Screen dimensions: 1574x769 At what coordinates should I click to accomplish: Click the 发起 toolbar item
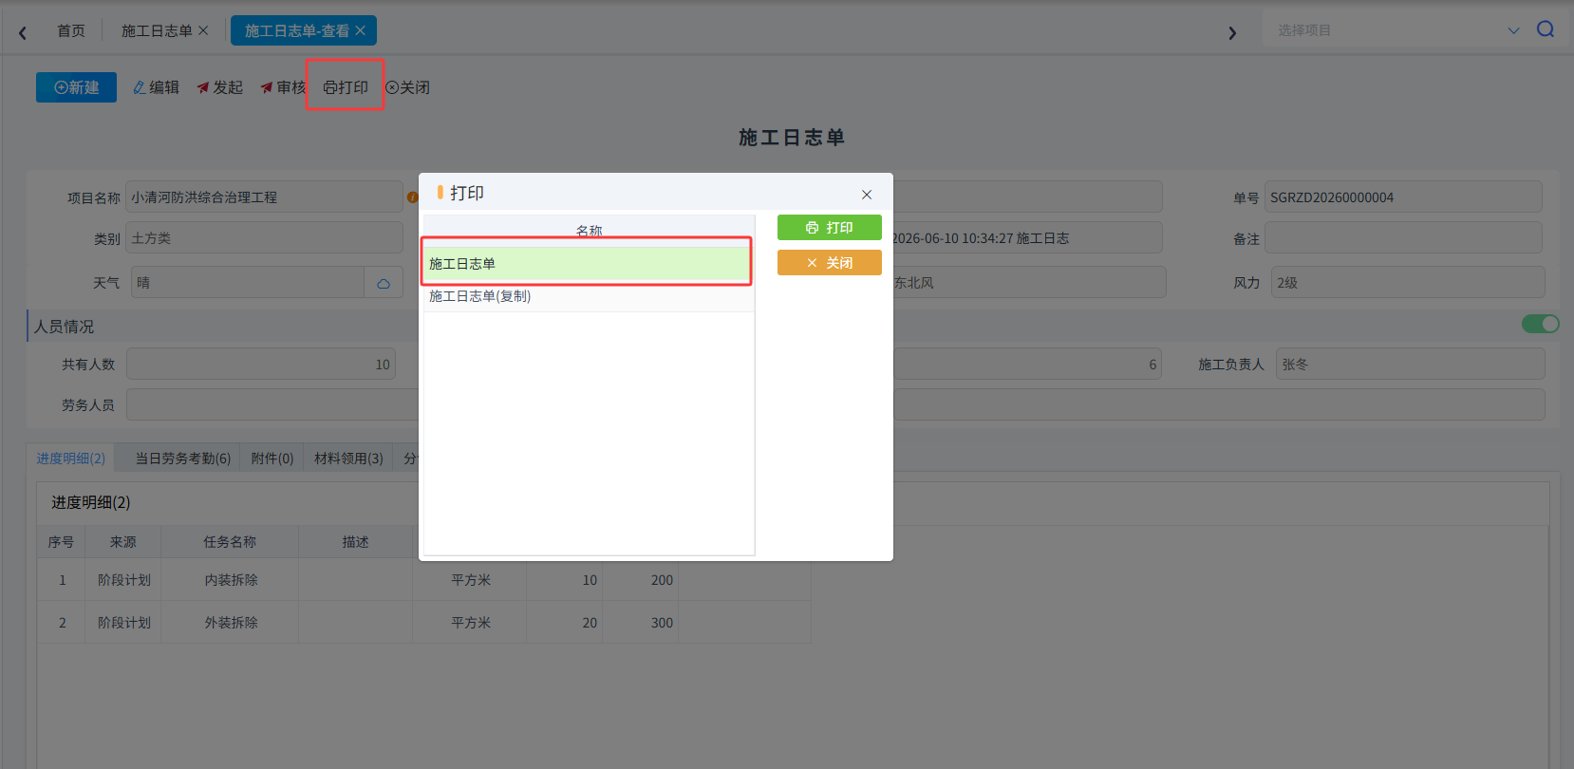pyautogui.click(x=219, y=87)
